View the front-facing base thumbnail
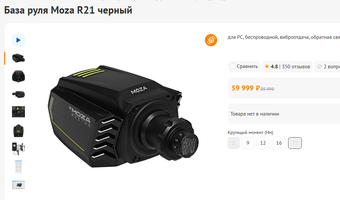The height and width of the screenshot is (200, 340). click(x=18, y=76)
